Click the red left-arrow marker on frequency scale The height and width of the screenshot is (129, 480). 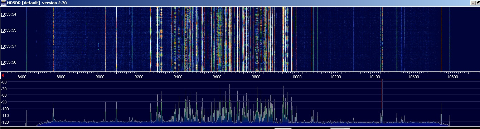click(x=3, y=76)
